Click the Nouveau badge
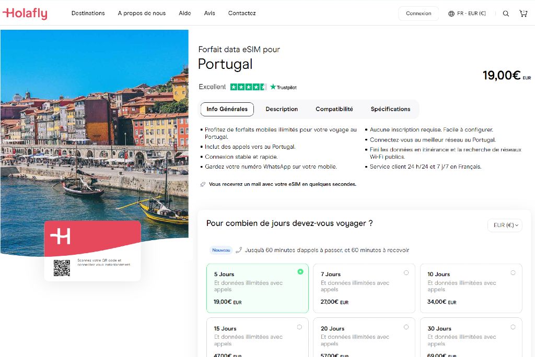The height and width of the screenshot is (357, 535). click(x=220, y=250)
